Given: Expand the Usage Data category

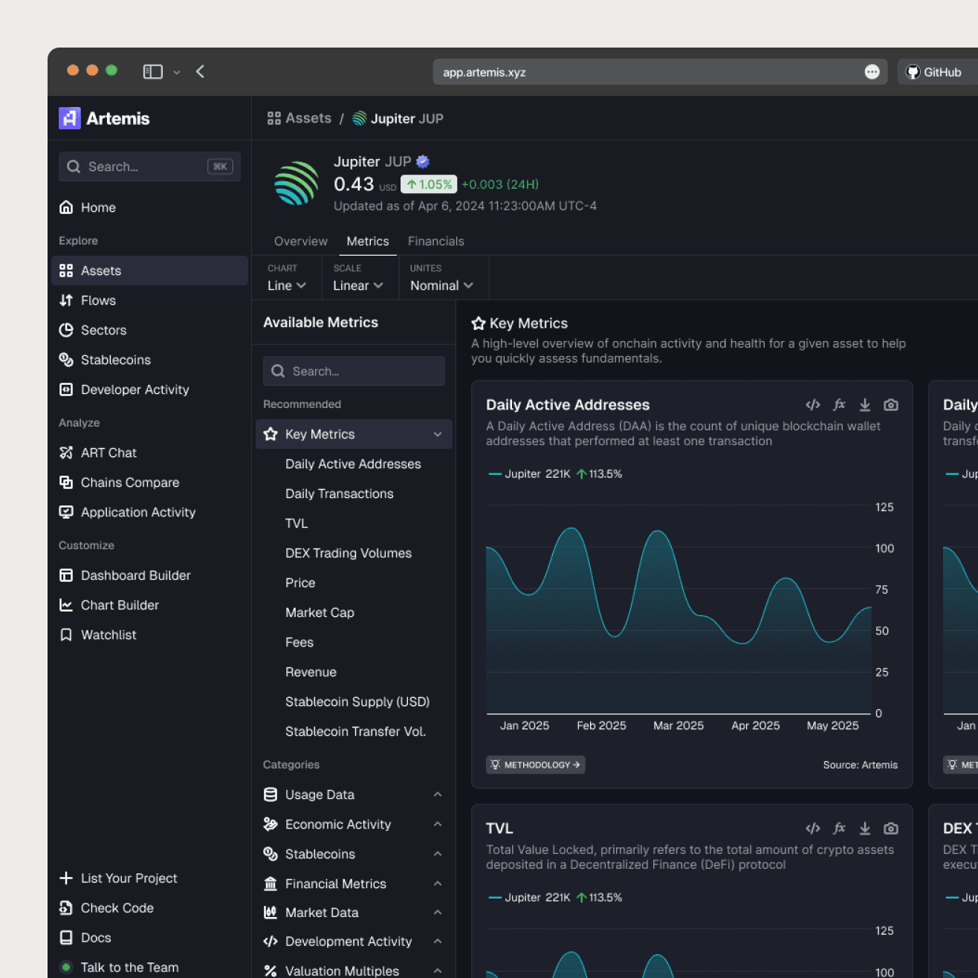Looking at the screenshot, I should click(x=354, y=794).
